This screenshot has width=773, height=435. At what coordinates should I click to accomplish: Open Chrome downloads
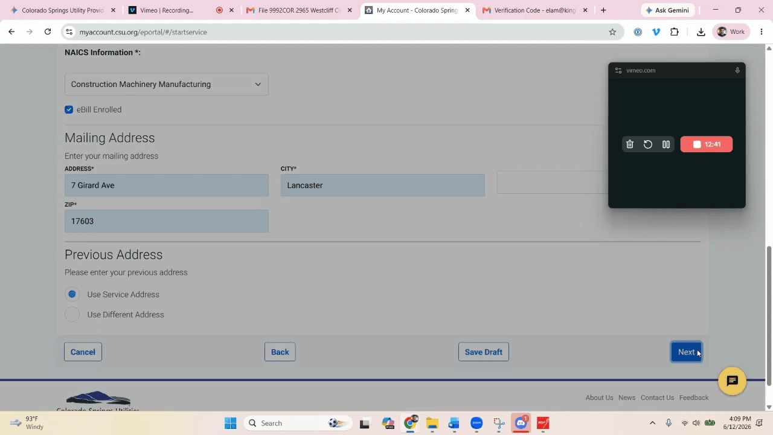[x=701, y=32]
